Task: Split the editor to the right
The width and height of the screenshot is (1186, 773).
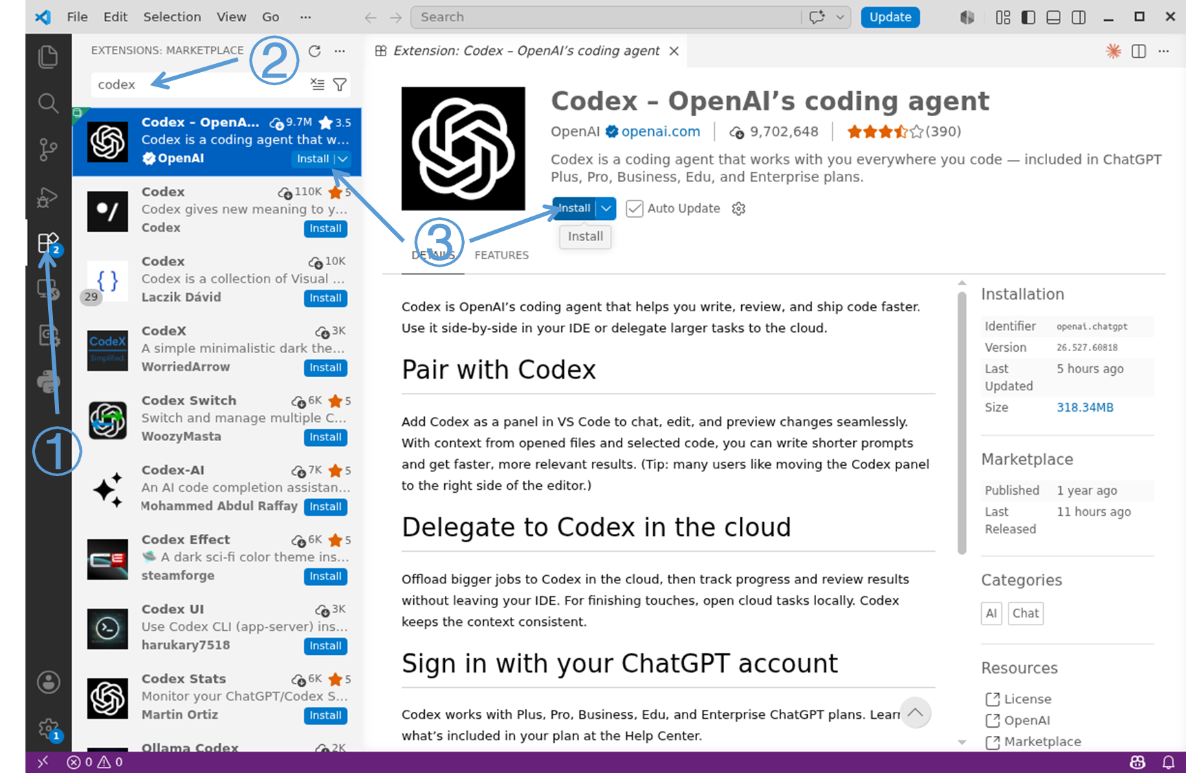Action: pyautogui.click(x=1139, y=51)
